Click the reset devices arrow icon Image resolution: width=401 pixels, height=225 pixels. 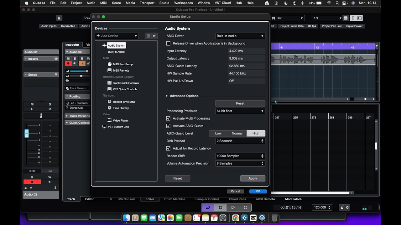coord(155,36)
